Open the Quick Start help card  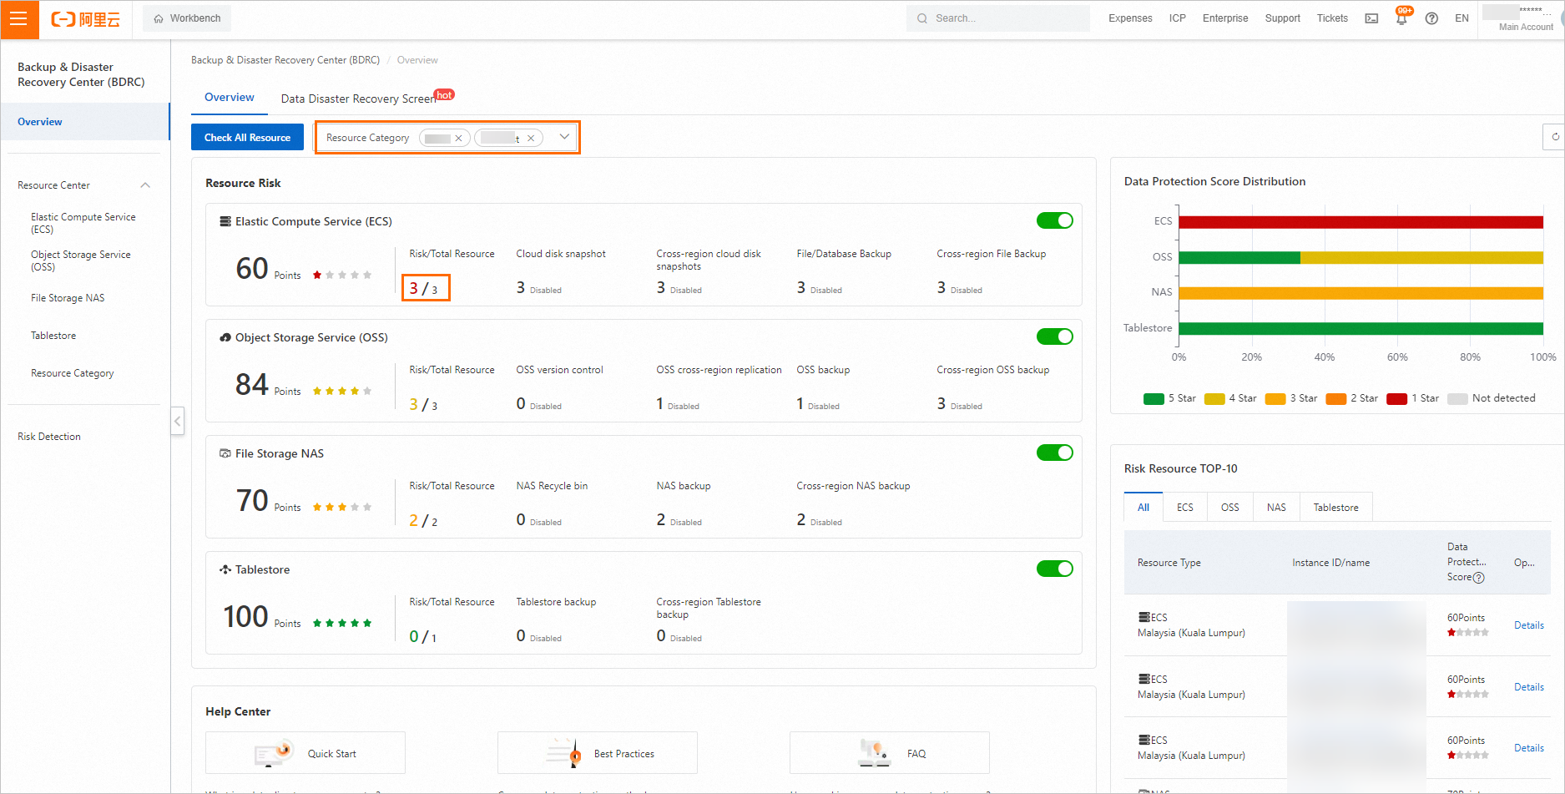coord(305,753)
